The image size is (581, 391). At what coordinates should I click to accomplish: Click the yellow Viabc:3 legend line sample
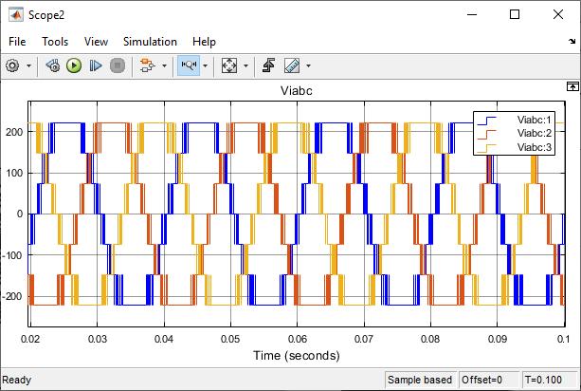point(486,148)
